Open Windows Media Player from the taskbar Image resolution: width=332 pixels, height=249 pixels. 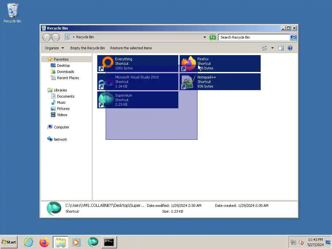coord(77,242)
